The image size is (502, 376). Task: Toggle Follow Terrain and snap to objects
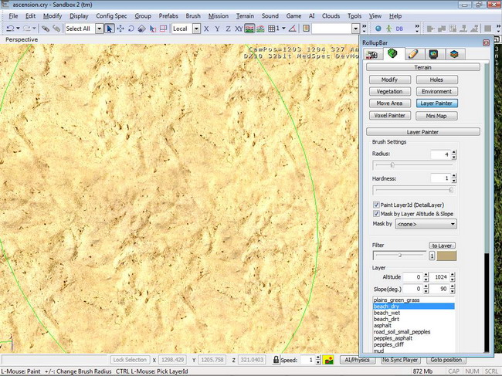pos(260,29)
